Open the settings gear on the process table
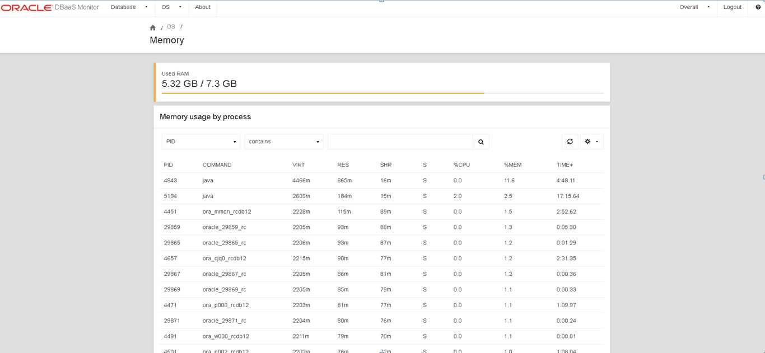The width and height of the screenshot is (765, 353). coord(587,142)
